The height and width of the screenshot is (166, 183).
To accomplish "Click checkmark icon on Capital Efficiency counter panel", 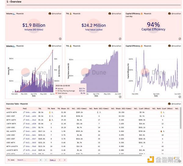I will 180,39.
